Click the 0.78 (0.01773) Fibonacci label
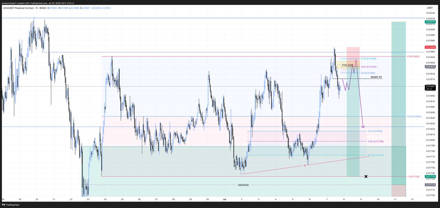Screen dimensions: 440x208 pyautogui.click(x=376, y=155)
